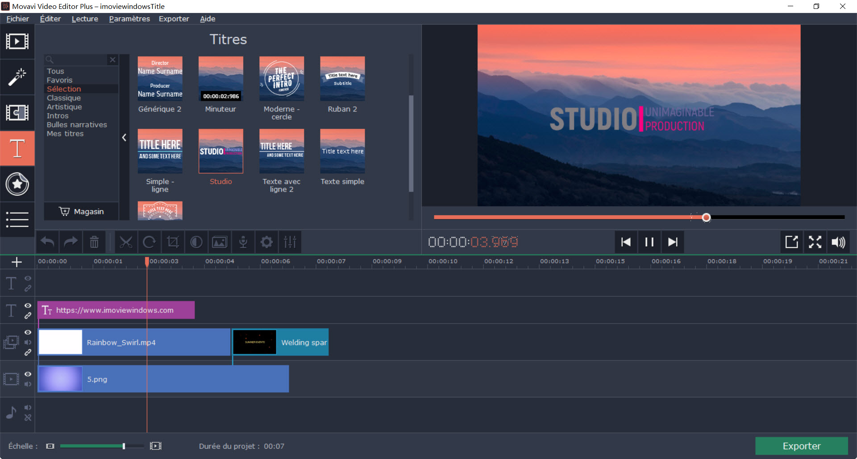This screenshot has height=459, width=857.
Task: Click the green Exporter button
Action: coord(801,446)
